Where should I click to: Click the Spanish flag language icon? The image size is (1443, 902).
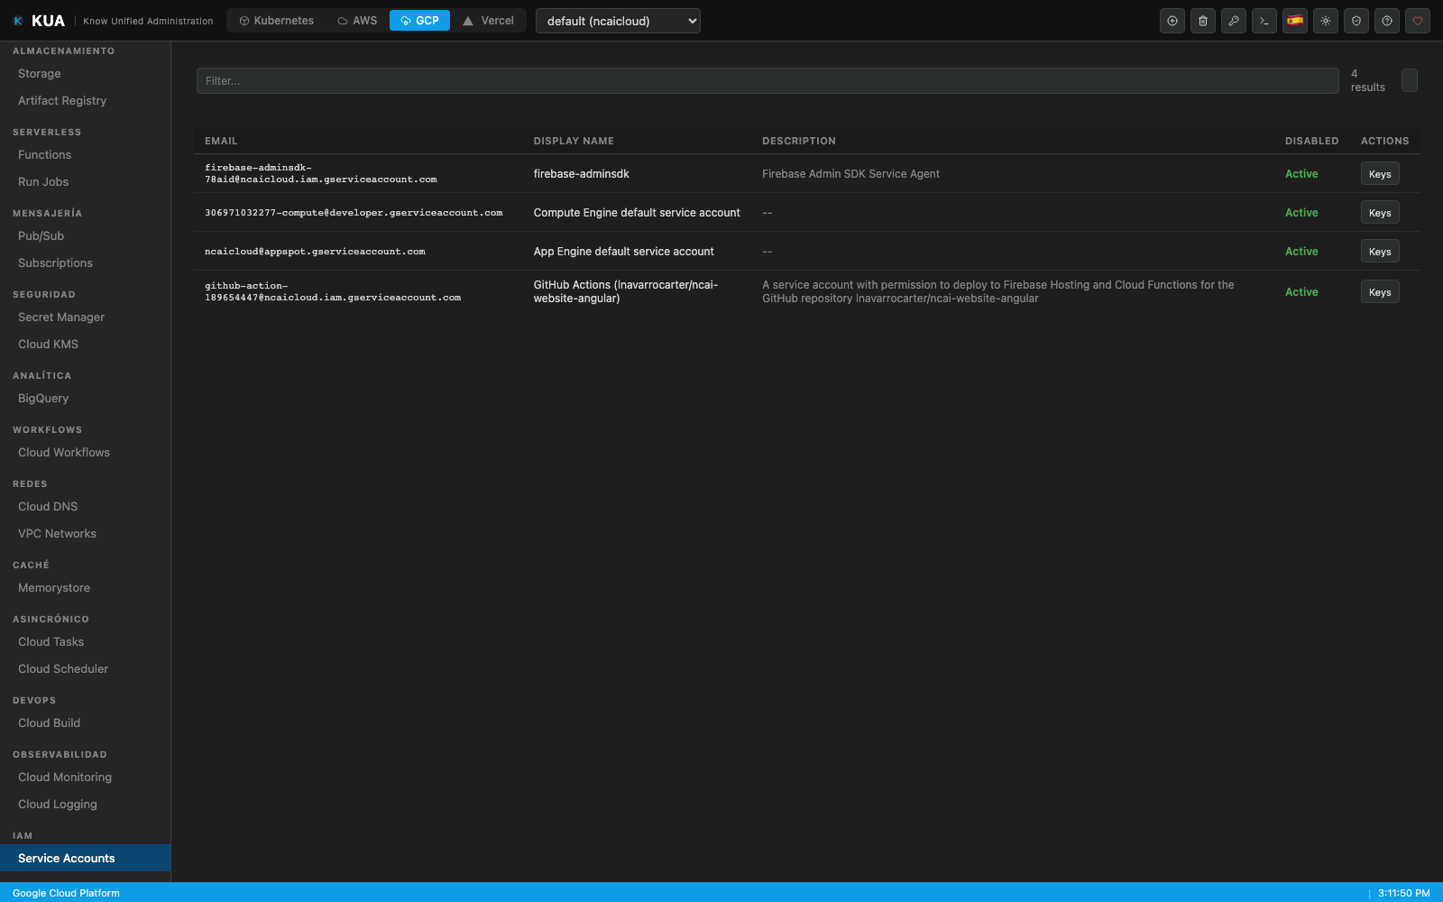(1295, 21)
